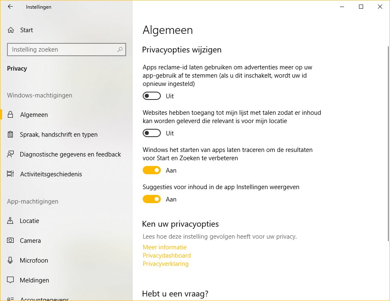Open the Privacyverklaring link
390x301 pixels.
tap(165, 264)
